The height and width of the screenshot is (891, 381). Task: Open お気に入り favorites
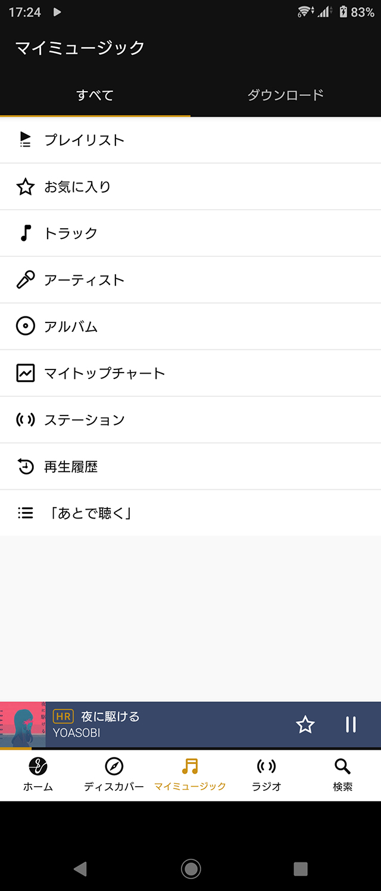click(24, 187)
